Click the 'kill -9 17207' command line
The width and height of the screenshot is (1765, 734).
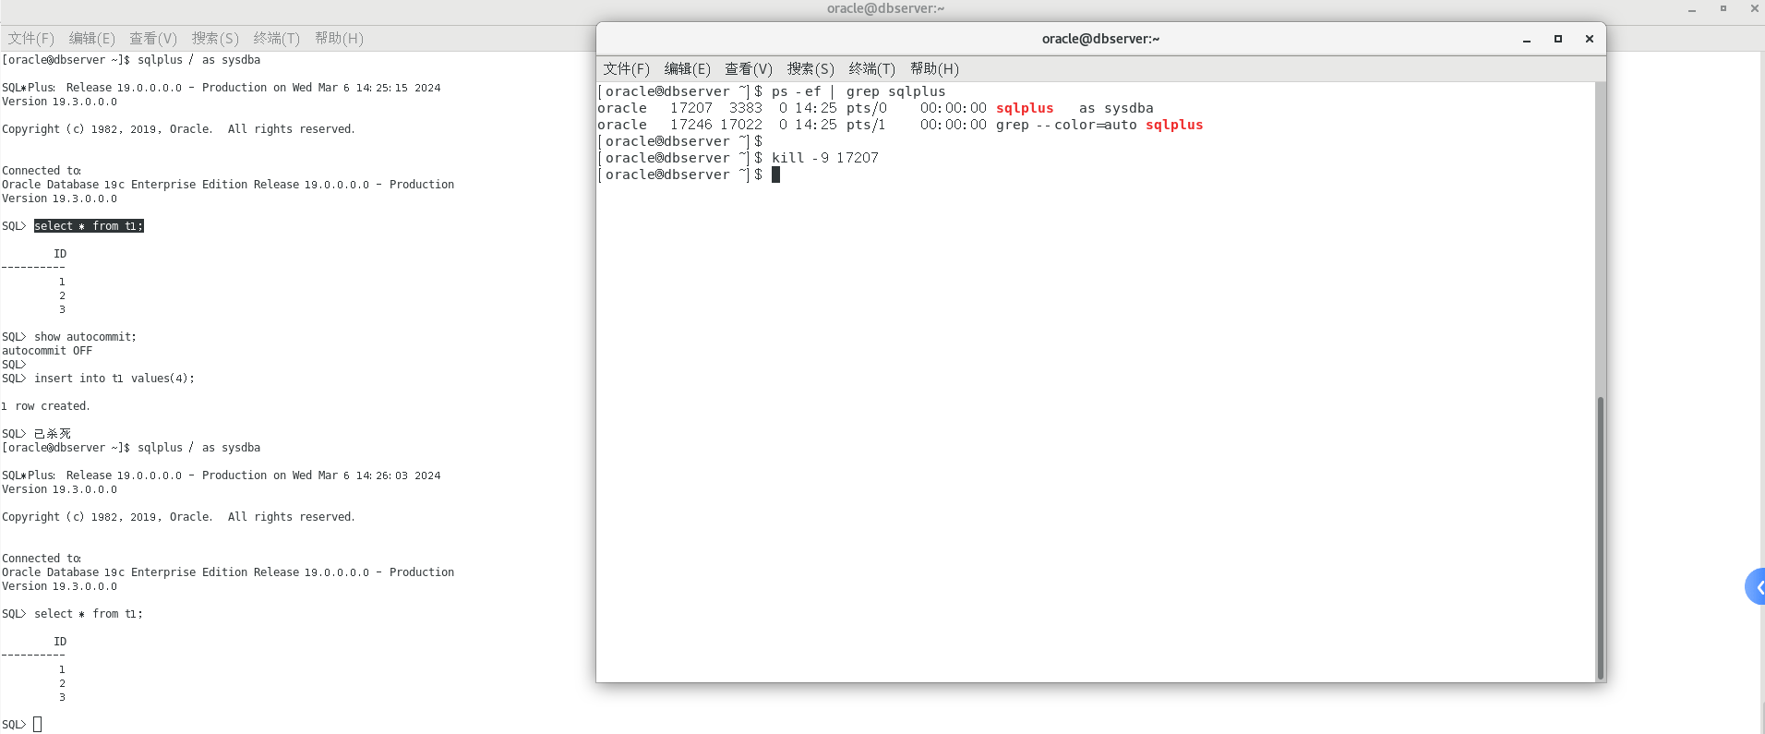(824, 158)
